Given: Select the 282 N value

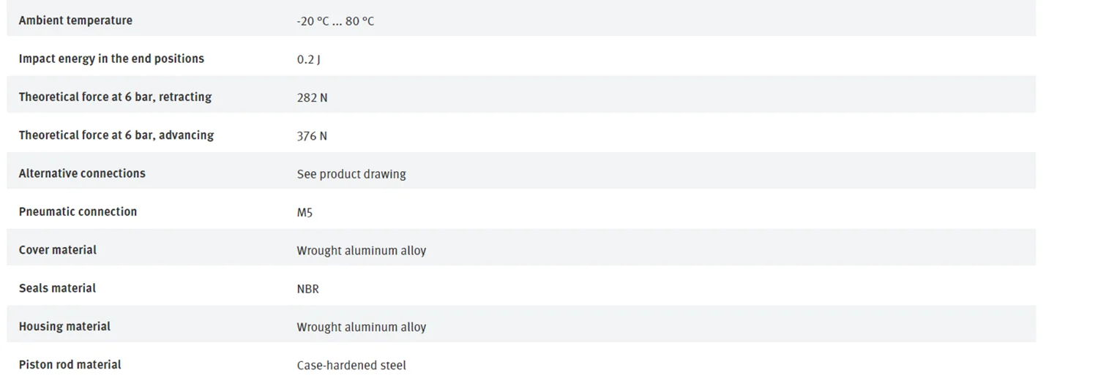Looking at the screenshot, I should coord(312,97).
